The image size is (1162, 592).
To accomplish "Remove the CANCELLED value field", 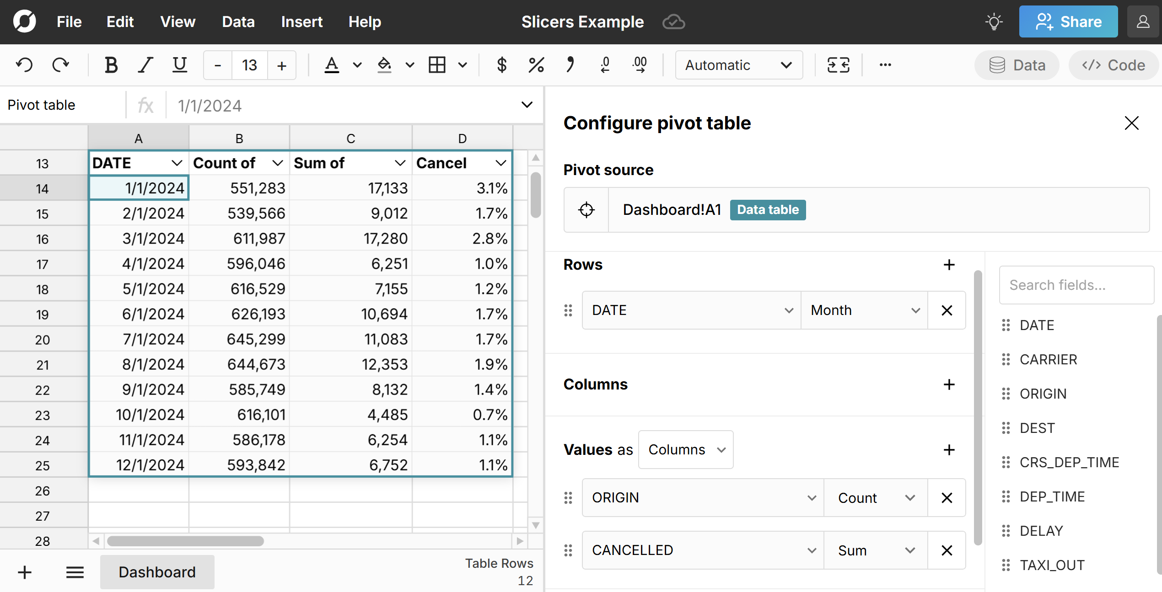I will click(947, 550).
